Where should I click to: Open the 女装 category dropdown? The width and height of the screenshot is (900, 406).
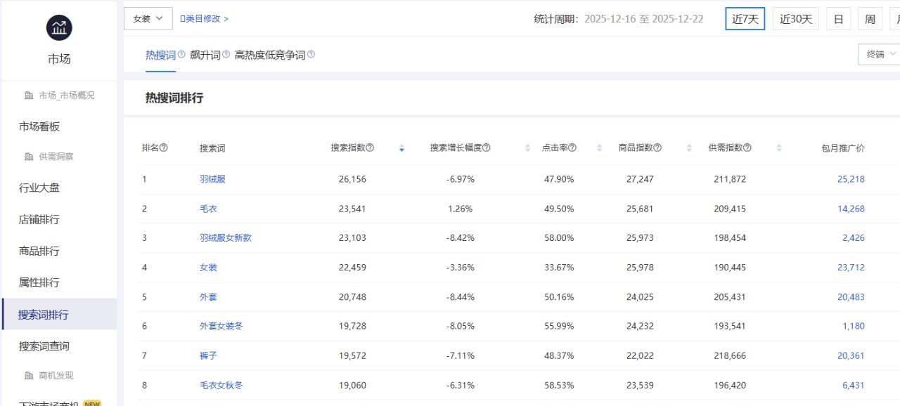pyautogui.click(x=148, y=19)
